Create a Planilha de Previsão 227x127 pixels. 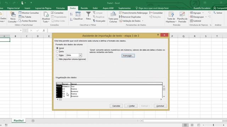(x=182, y=17)
